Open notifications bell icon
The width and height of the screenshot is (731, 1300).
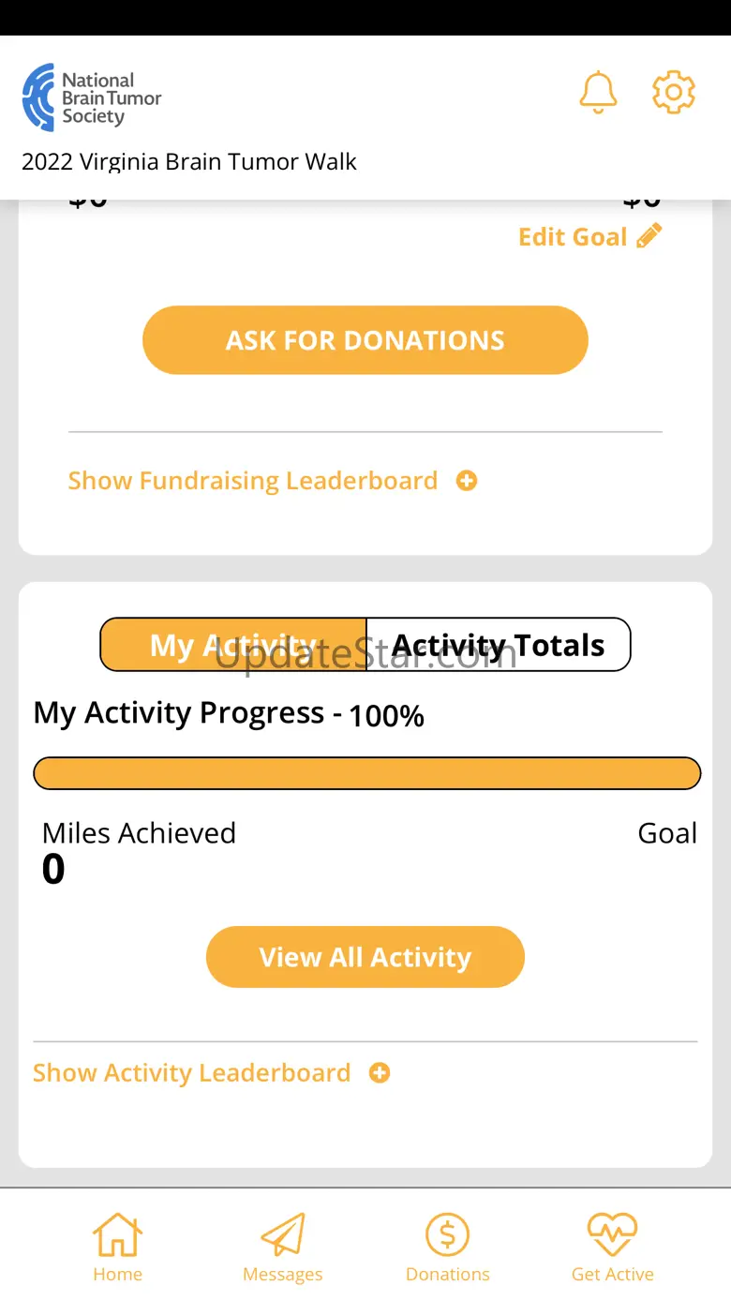[x=598, y=93]
